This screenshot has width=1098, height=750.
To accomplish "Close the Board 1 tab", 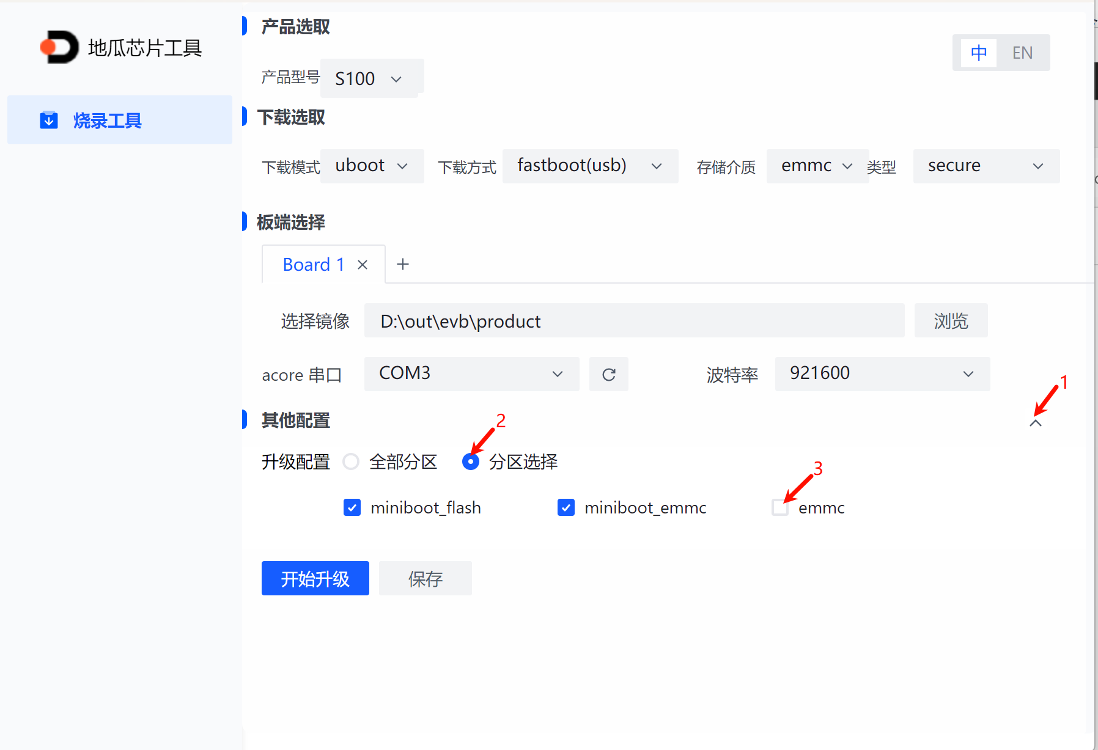I will (363, 265).
